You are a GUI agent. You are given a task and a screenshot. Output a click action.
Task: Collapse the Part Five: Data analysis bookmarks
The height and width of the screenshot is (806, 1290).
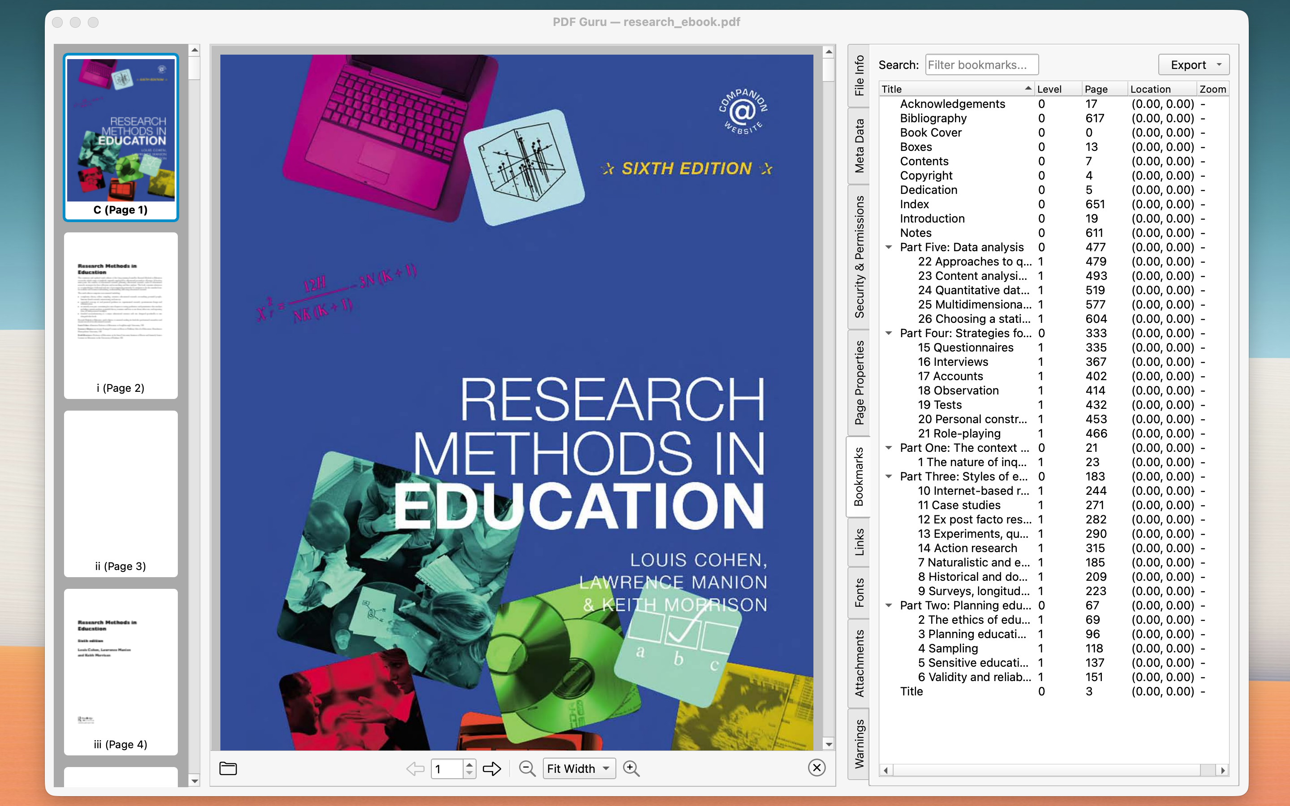889,247
